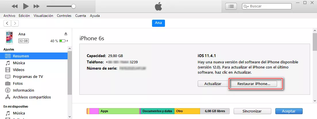The height and width of the screenshot is (119, 317).
Task: Click the Resumen list icon
Action: tap(8, 56)
